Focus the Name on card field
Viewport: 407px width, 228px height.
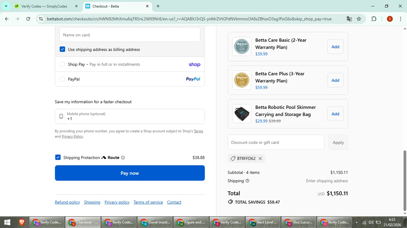130,35
